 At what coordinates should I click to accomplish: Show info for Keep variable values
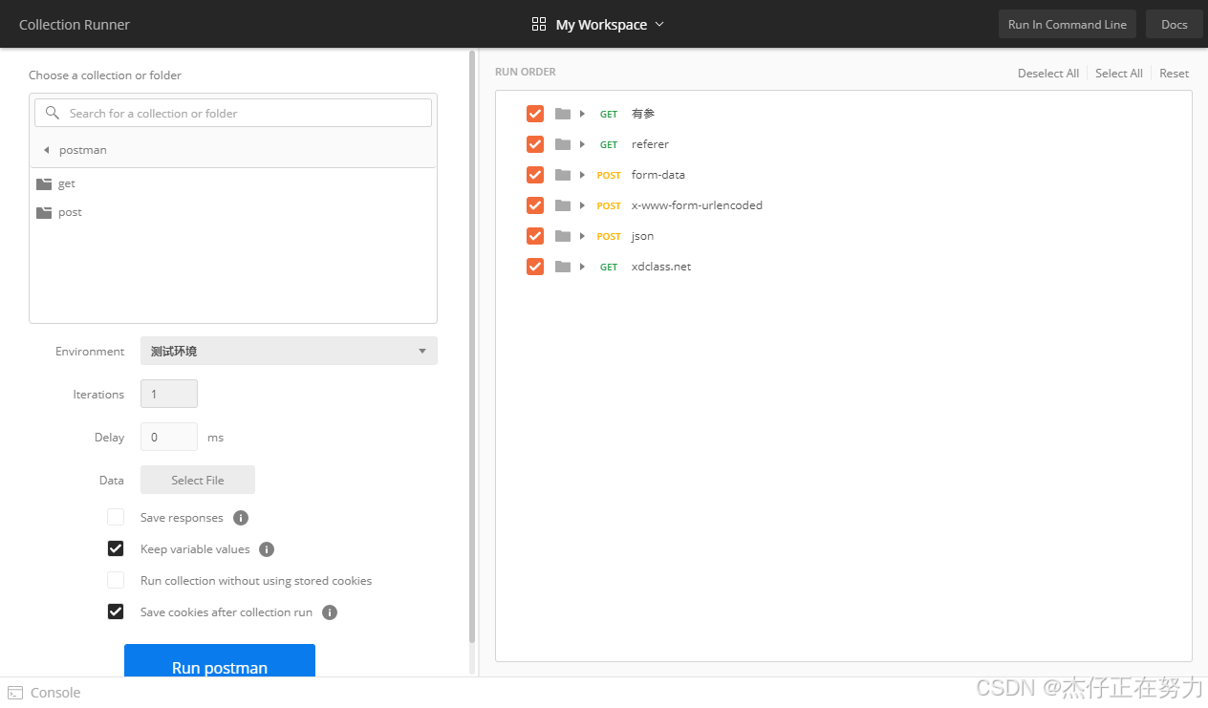267,549
